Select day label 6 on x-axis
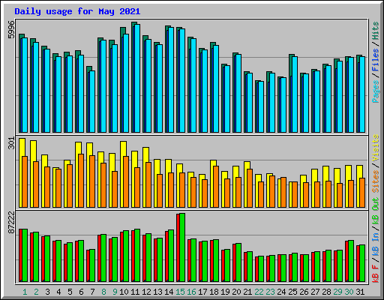Image resolution: width=384 pixels, height=300 pixels. pos(81,292)
